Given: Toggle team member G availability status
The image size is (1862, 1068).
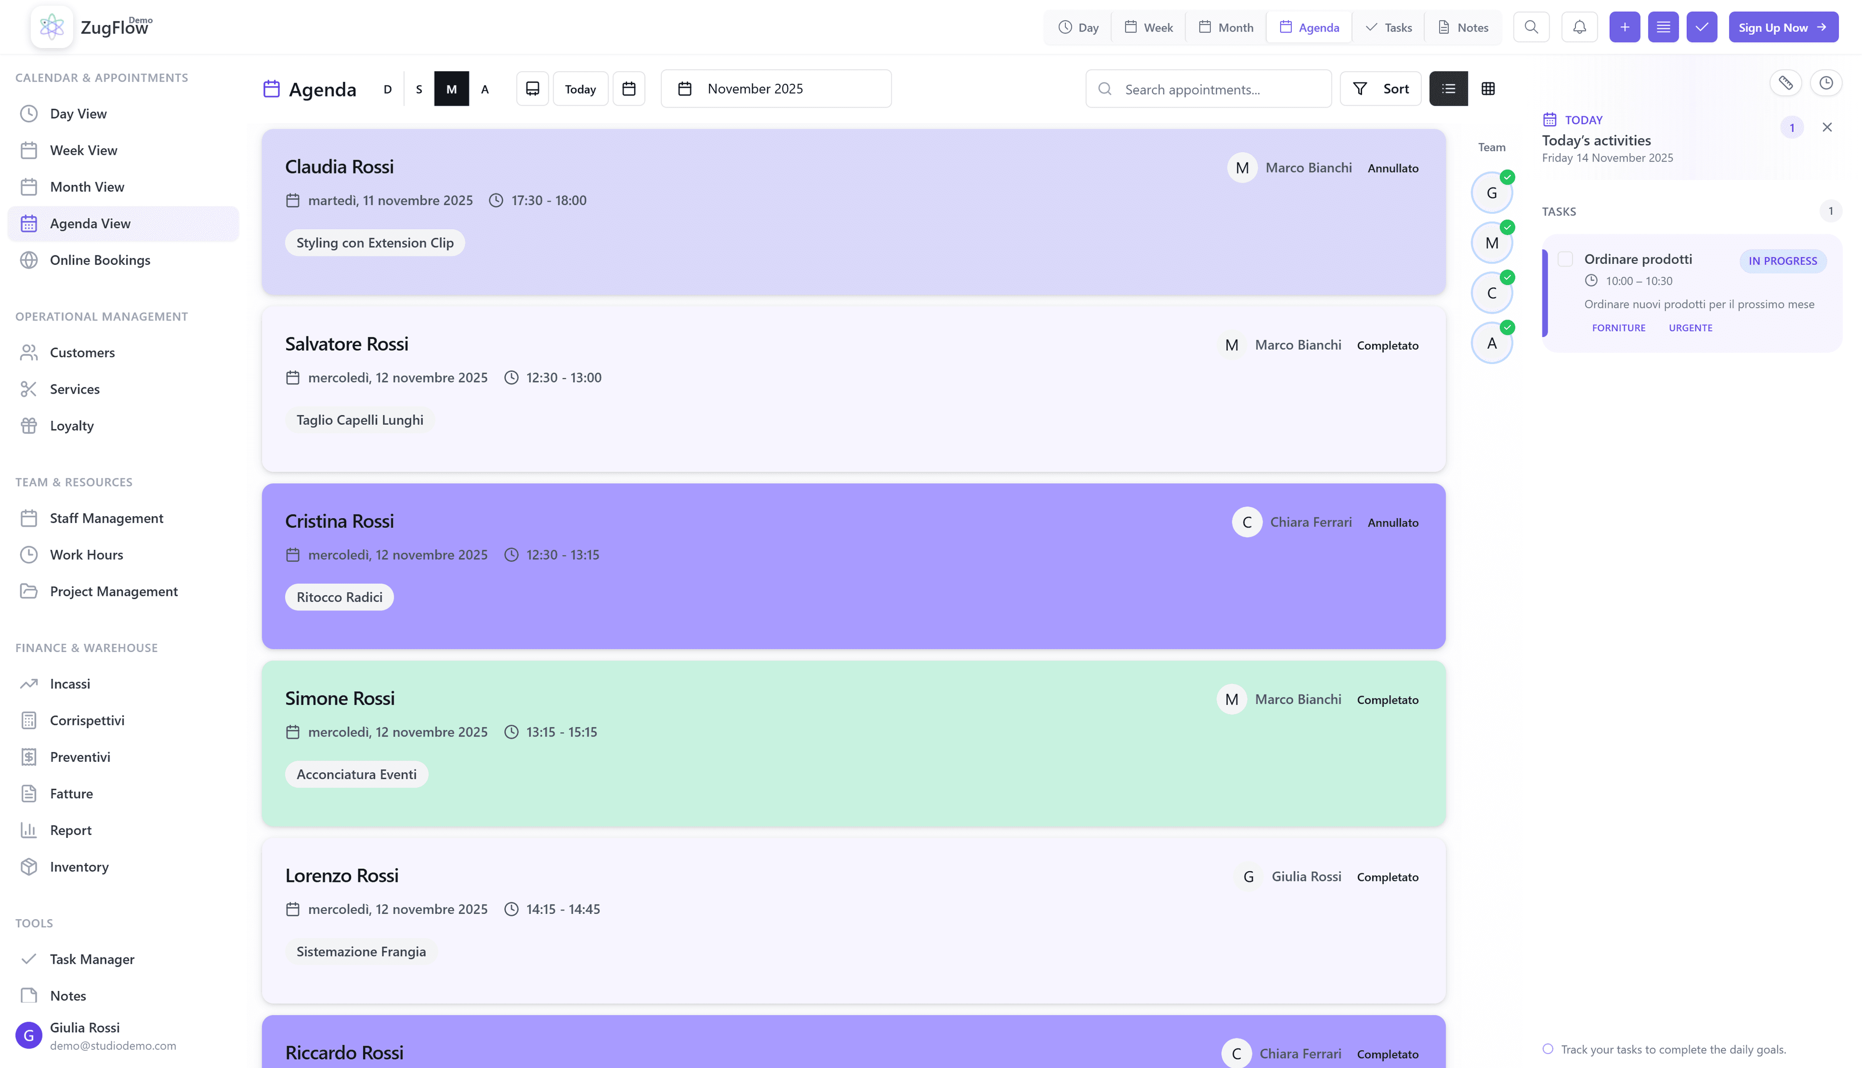Looking at the screenshot, I should click(x=1508, y=177).
